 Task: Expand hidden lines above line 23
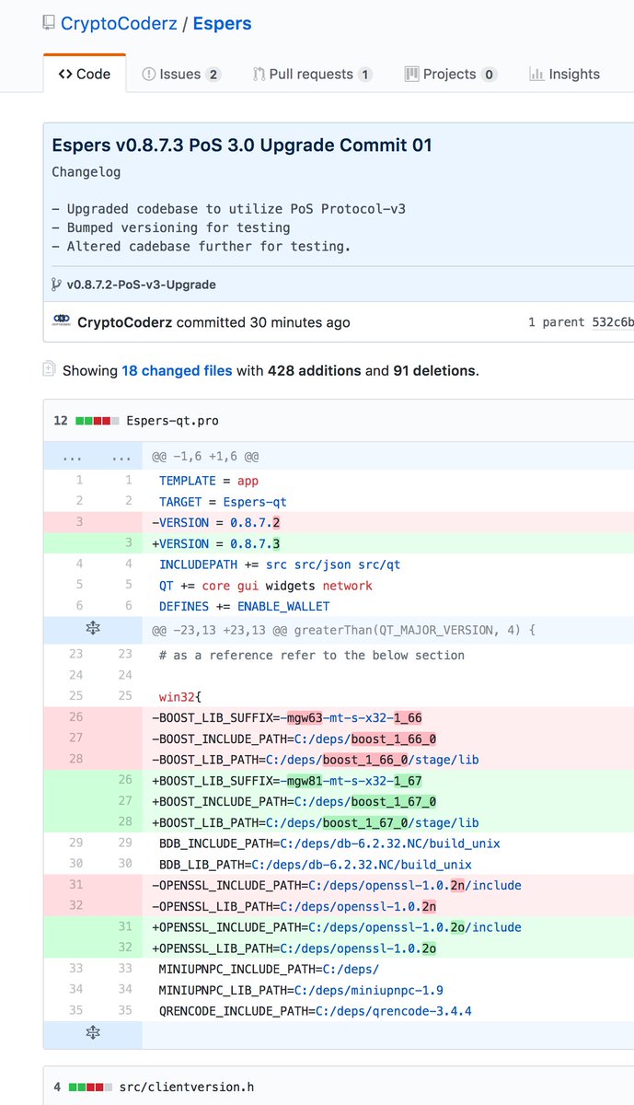(93, 630)
